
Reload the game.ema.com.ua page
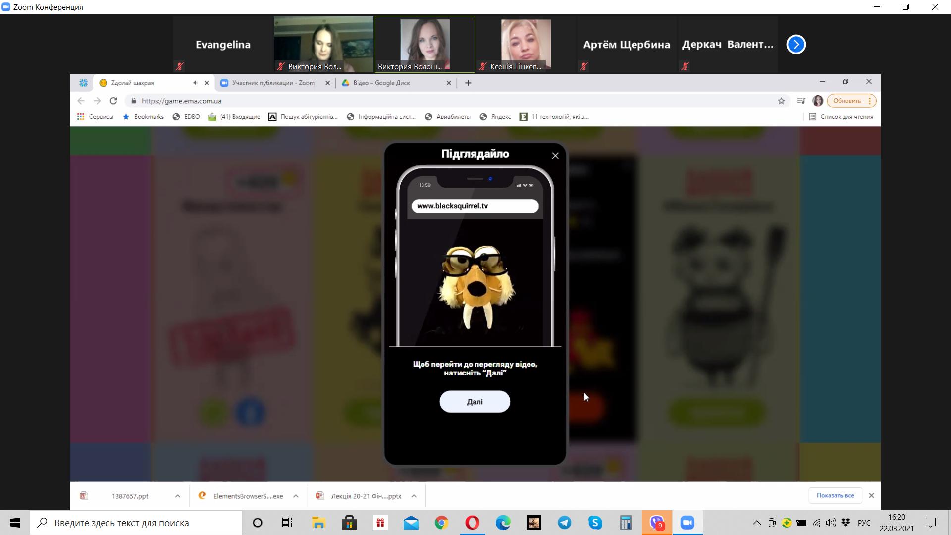[113, 101]
